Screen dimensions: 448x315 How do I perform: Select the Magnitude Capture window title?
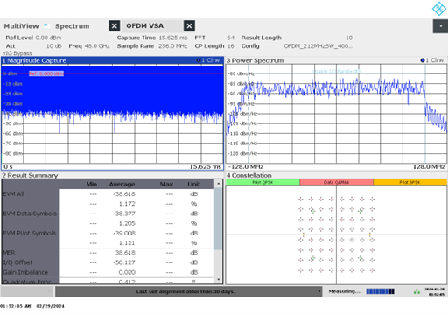[35, 60]
